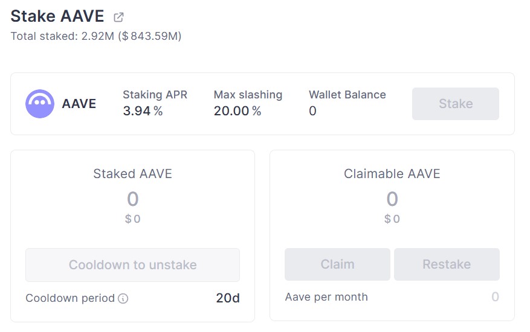This screenshot has height=332, width=530.
Task: Click the Cooldown to unstake button
Action: click(132, 264)
